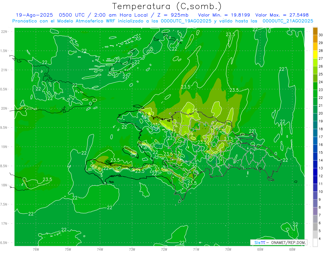Pick the dark blue legend swatch between 12 and 13
Image resolution: width=328 pixels, height=253 pixels.
click(x=315, y=172)
